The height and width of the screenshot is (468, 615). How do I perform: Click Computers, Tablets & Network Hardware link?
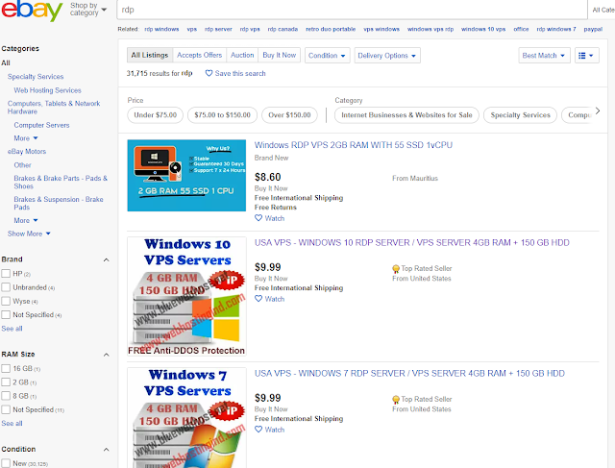point(54,107)
